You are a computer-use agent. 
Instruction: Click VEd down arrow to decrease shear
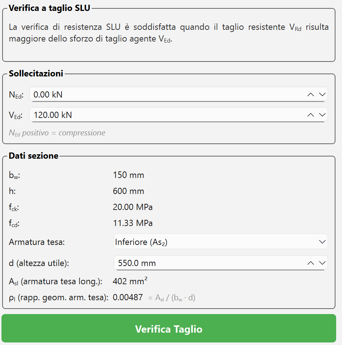click(x=322, y=115)
